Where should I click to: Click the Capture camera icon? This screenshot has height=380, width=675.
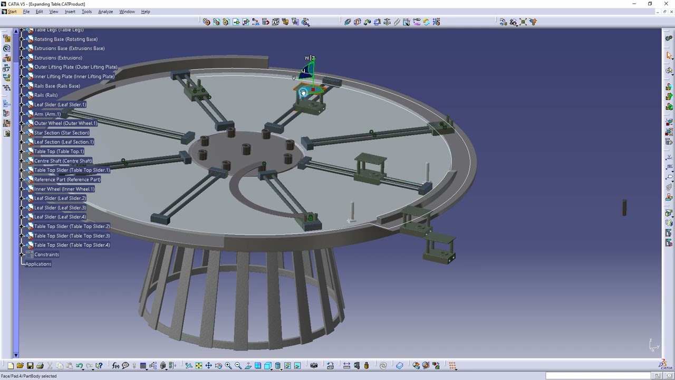click(x=314, y=365)
